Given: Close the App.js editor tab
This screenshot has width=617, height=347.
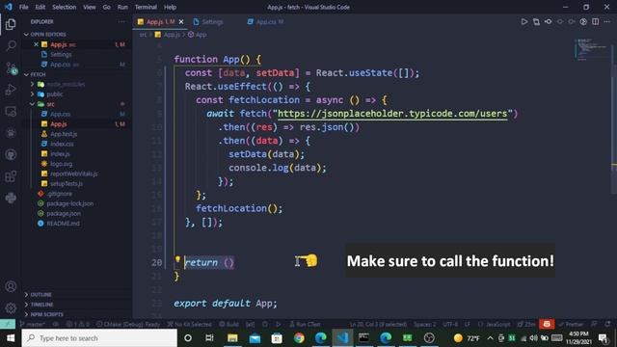Looking at the screenshot, I should pos(181,21).
